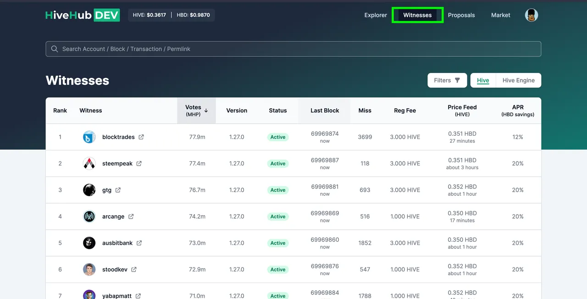Open gtg external link icon
The height and width of the screenshot is (299, 587).
118,190
